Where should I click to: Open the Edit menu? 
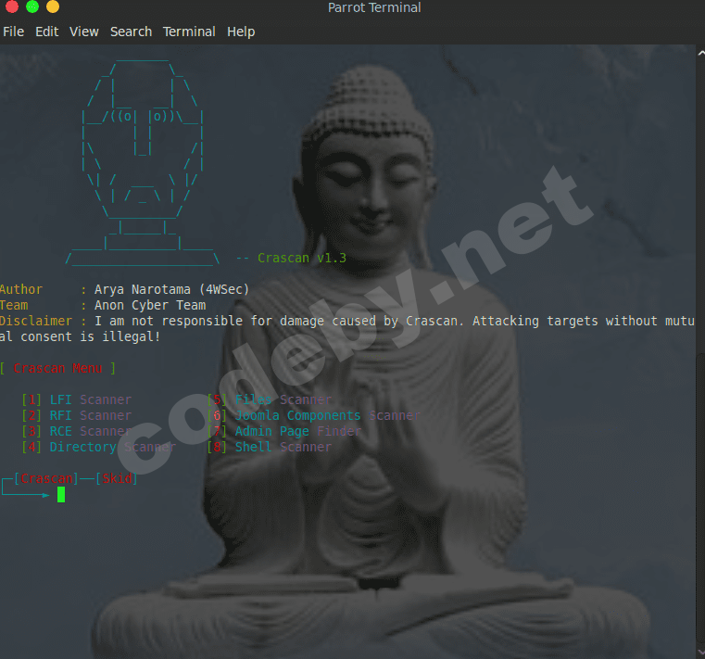(x=46, y=32)
